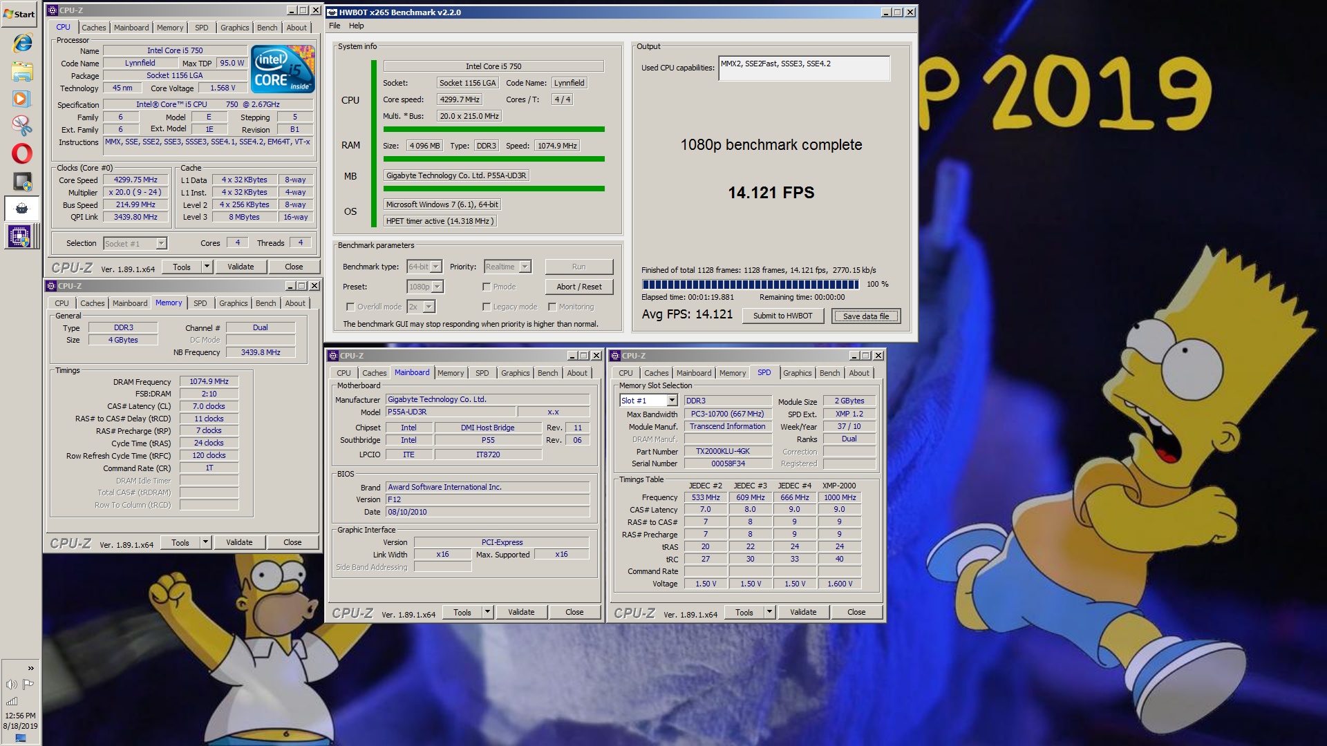
Task: Show hidden tray icons chevron
Action: click(x=30, y=668)
